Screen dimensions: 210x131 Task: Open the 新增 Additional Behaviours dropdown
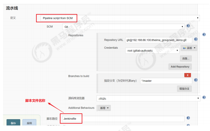click(104, 108)
